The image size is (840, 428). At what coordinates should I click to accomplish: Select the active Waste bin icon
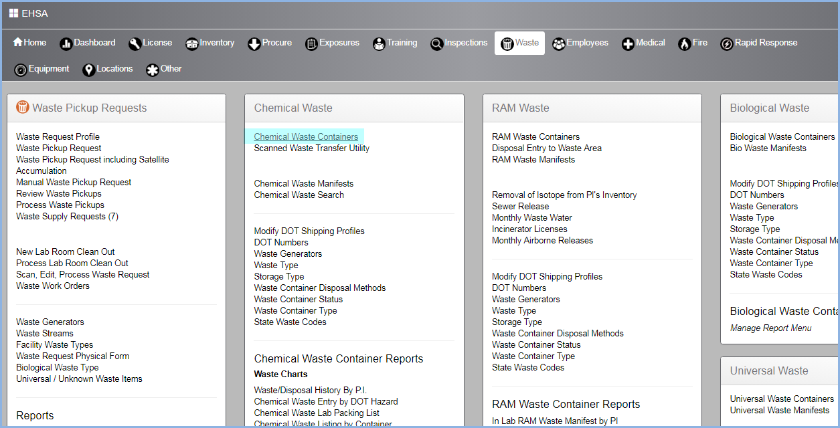point(507,43)
